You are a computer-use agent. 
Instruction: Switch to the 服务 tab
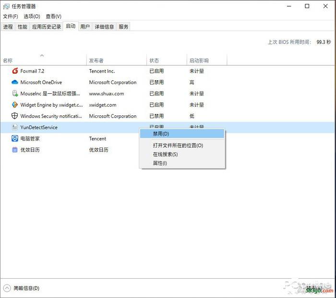click(x=123, y=26)
